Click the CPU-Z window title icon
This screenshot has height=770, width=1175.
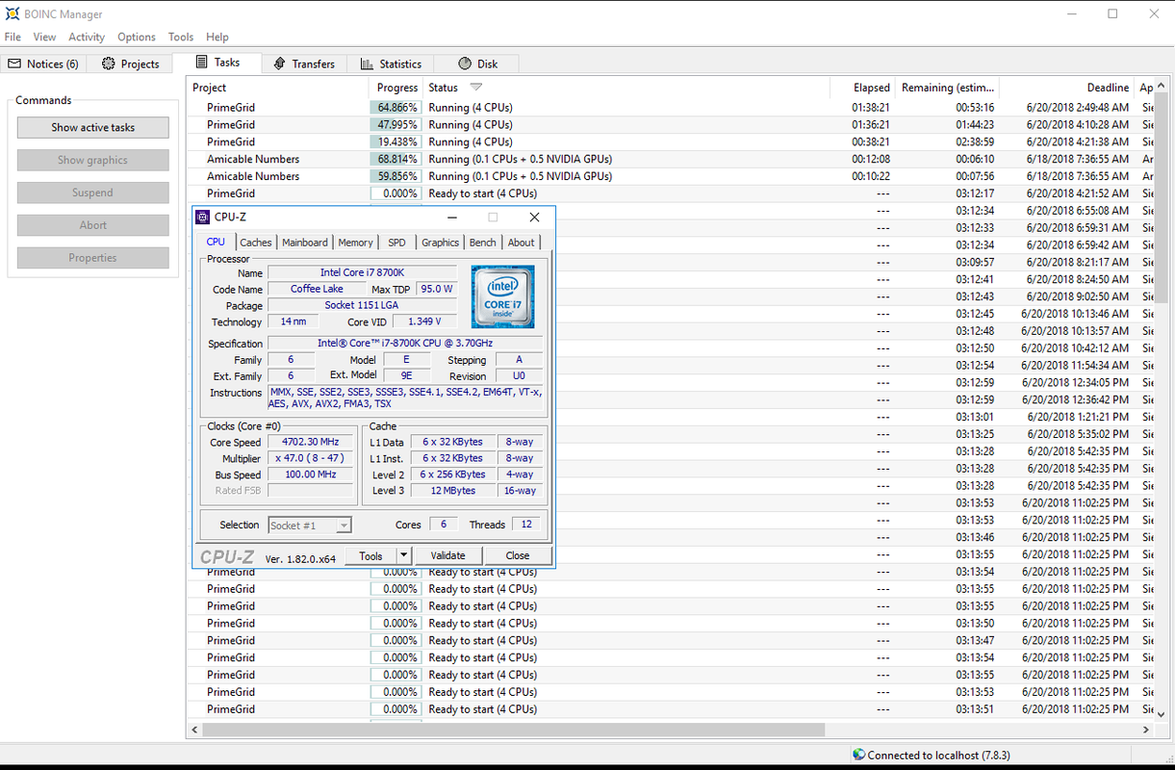[x=202, y=218]
